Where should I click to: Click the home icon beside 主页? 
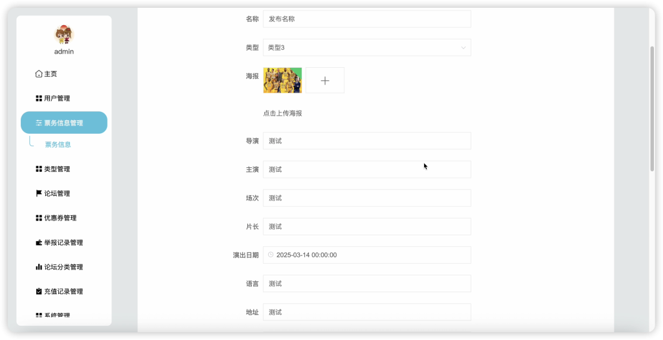click(x=39, y=74)
